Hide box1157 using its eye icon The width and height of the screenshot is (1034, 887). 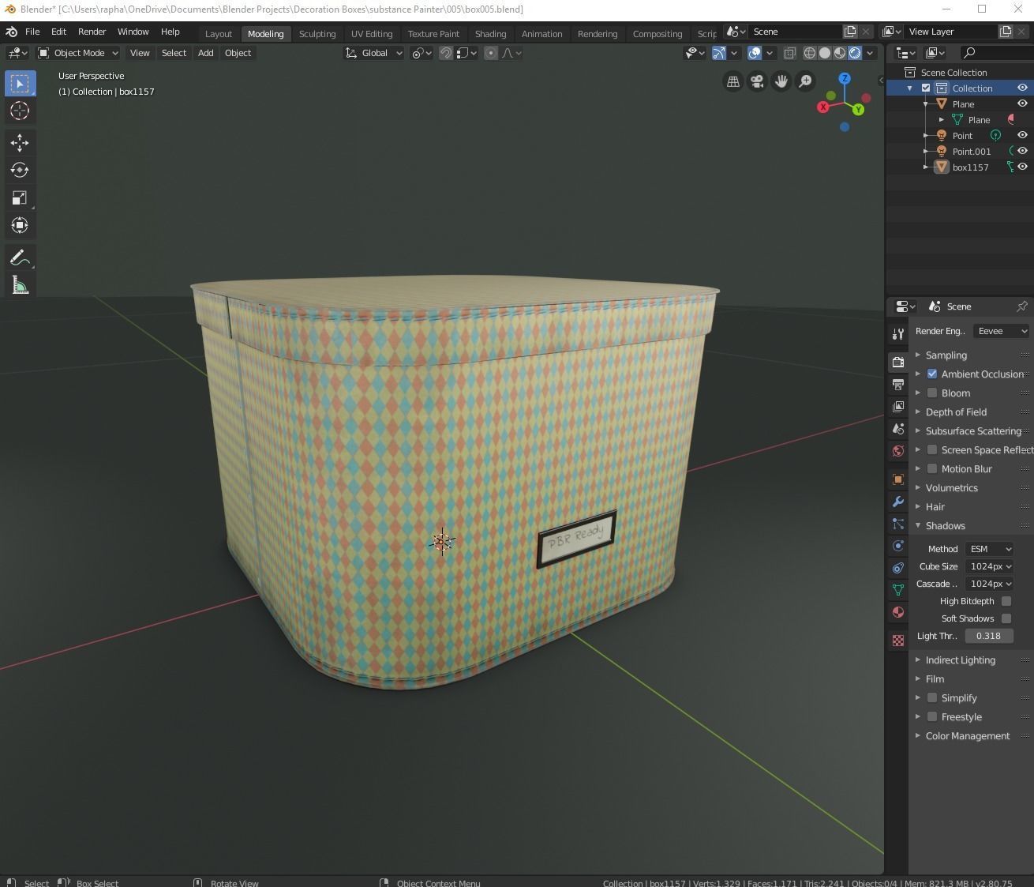(x=1022, y=167)
